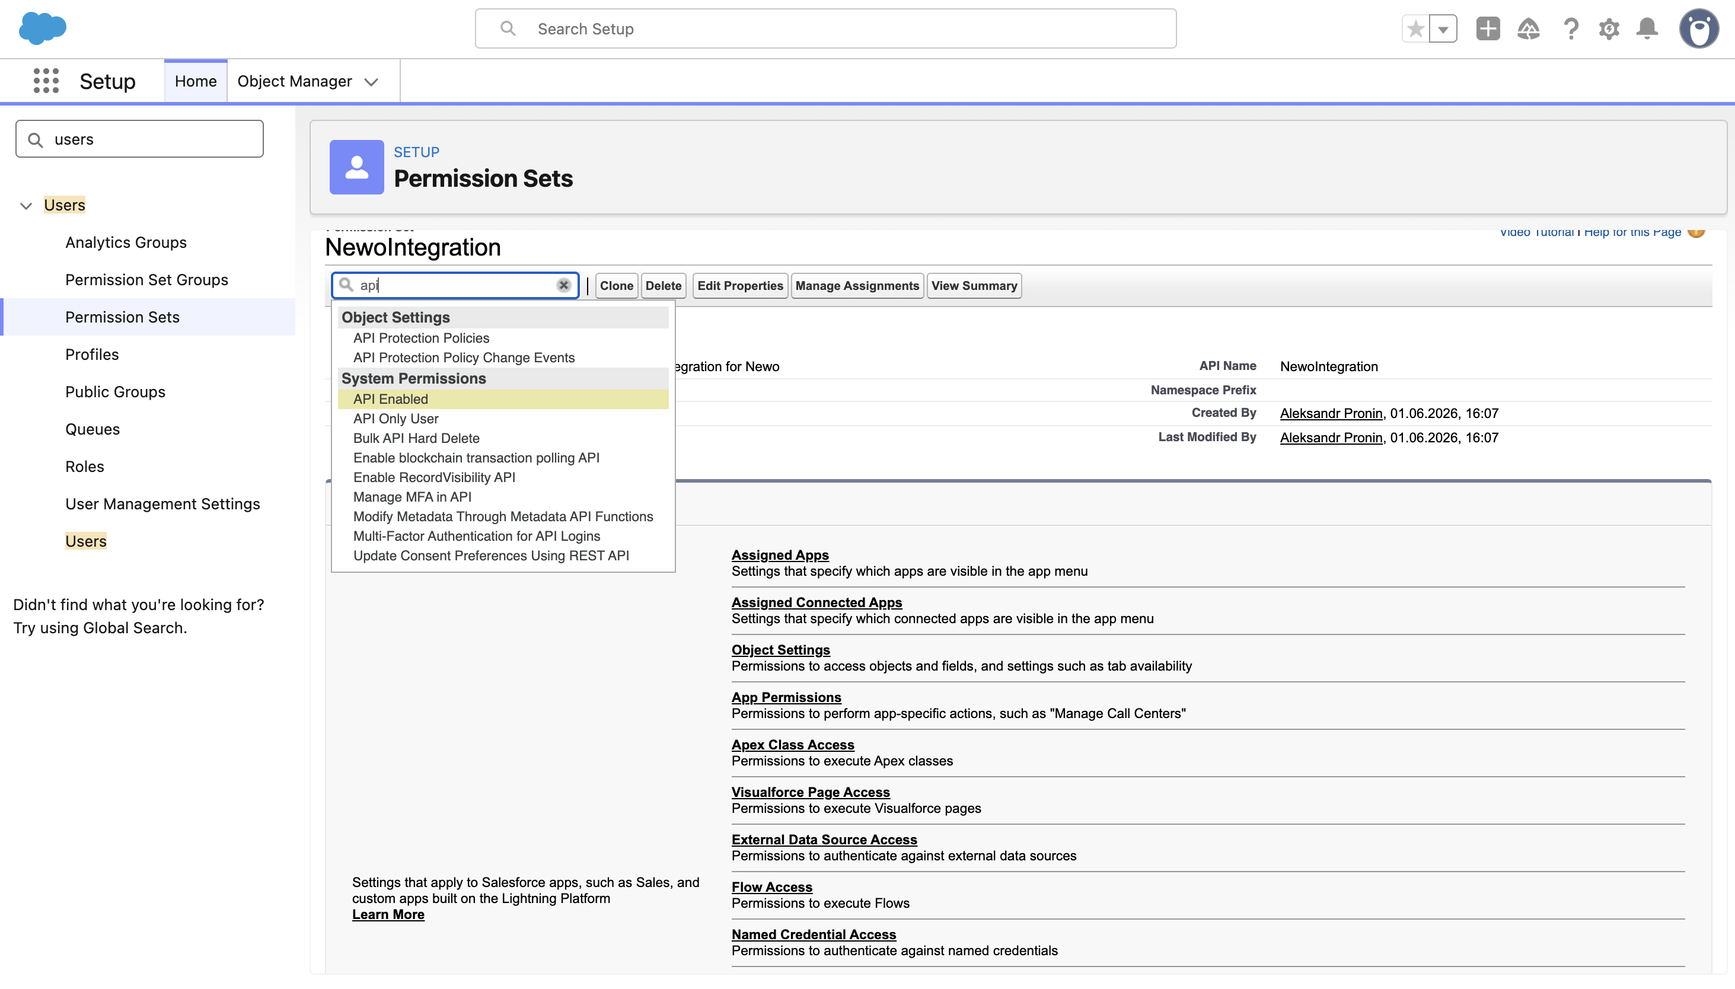Image resolution: width=1735 pixels, height=989 pixels.
Task: Click the Search Setup magnifier icon
Action: click(508, 28)
